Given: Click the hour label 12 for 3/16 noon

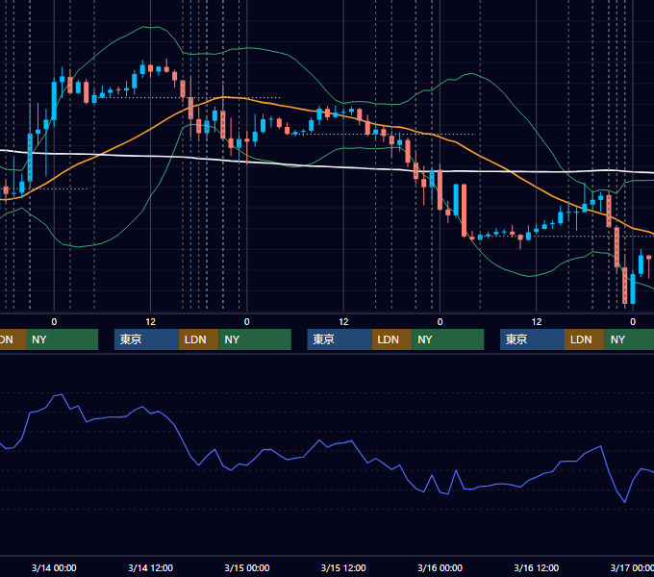Looking at the screenshot, I should pyautogui.click(x=537, y=322).
